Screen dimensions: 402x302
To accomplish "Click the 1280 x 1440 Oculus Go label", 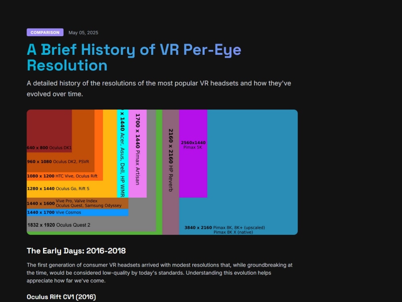I will [x=58, y=188].
